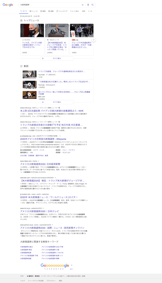Go to results page 9
Viewport: 162px width, 283px height.
[x=63, y=269]
